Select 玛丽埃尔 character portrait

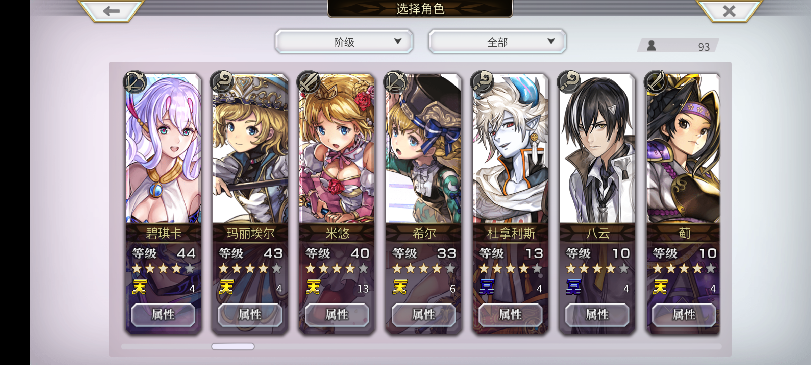pos(250,149)
